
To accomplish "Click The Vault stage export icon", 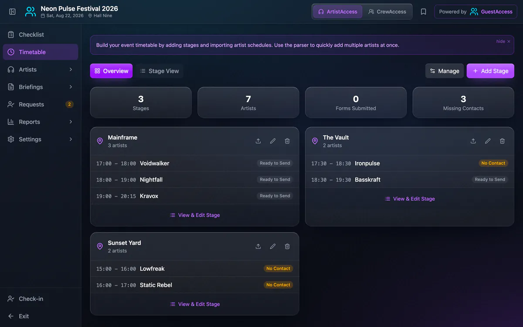I will point(473,141).
